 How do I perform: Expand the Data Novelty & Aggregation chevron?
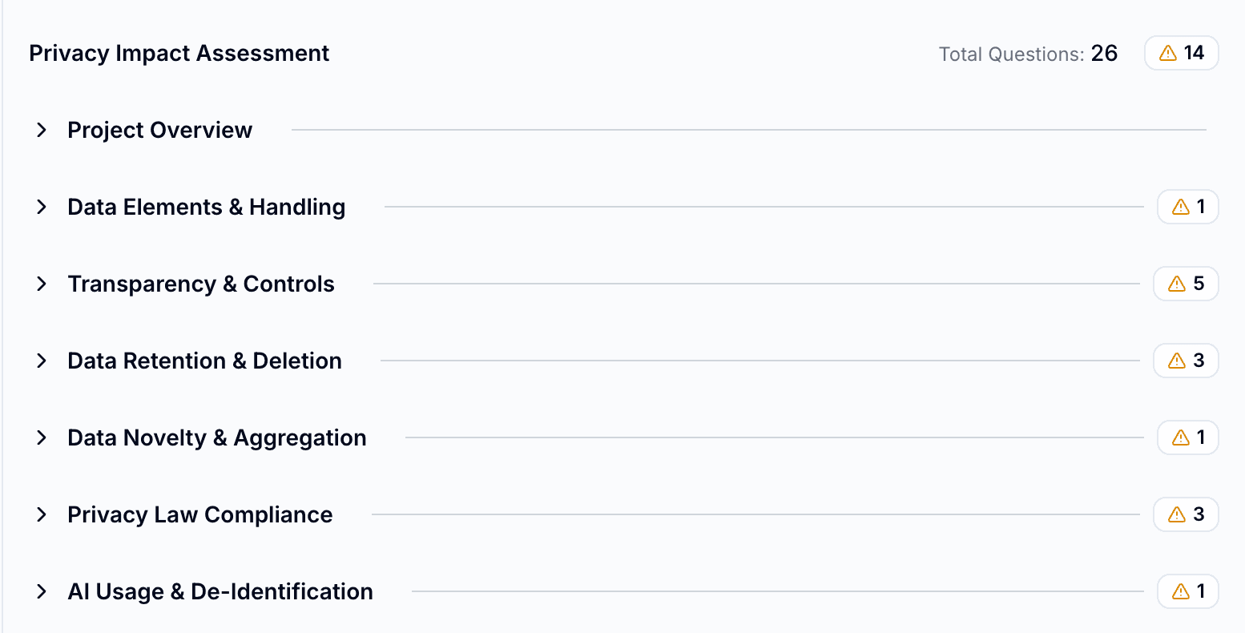42,437
